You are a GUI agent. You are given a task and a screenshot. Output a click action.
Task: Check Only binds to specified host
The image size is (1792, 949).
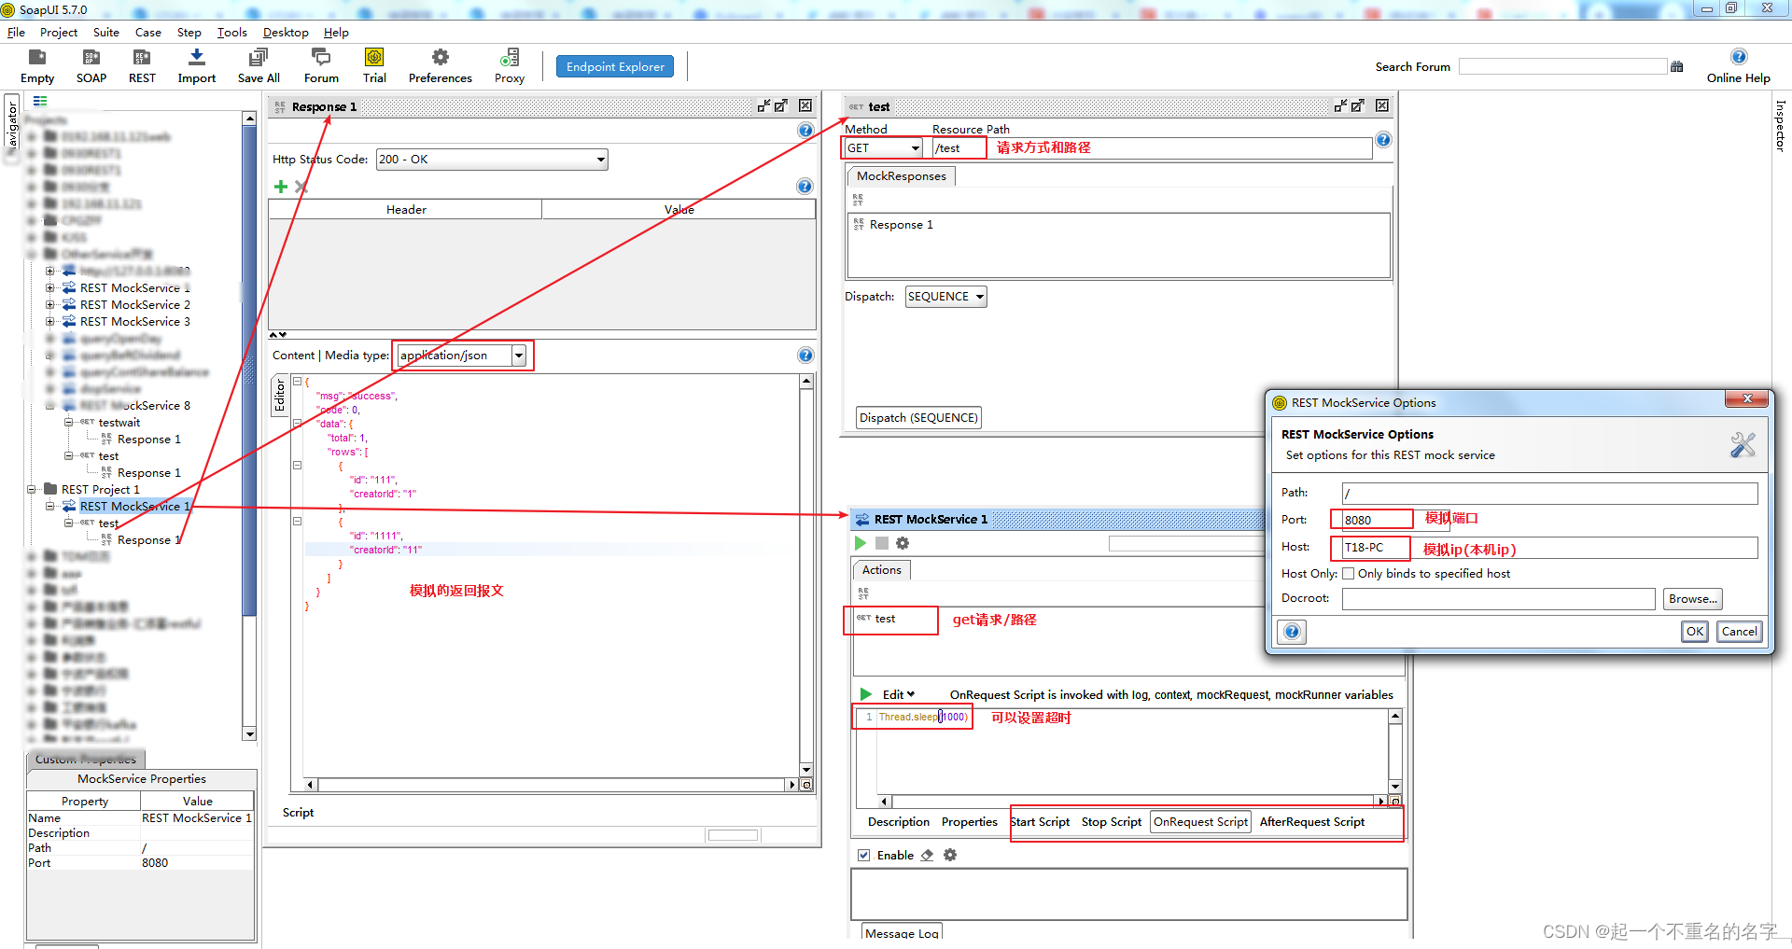point(1348,574)
